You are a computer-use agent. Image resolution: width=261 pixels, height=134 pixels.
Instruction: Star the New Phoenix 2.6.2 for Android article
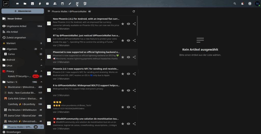coord(123,24)
